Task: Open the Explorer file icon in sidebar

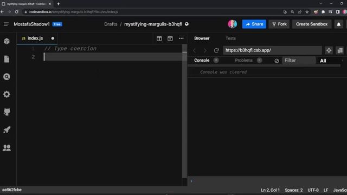Action: coord(7,59)
